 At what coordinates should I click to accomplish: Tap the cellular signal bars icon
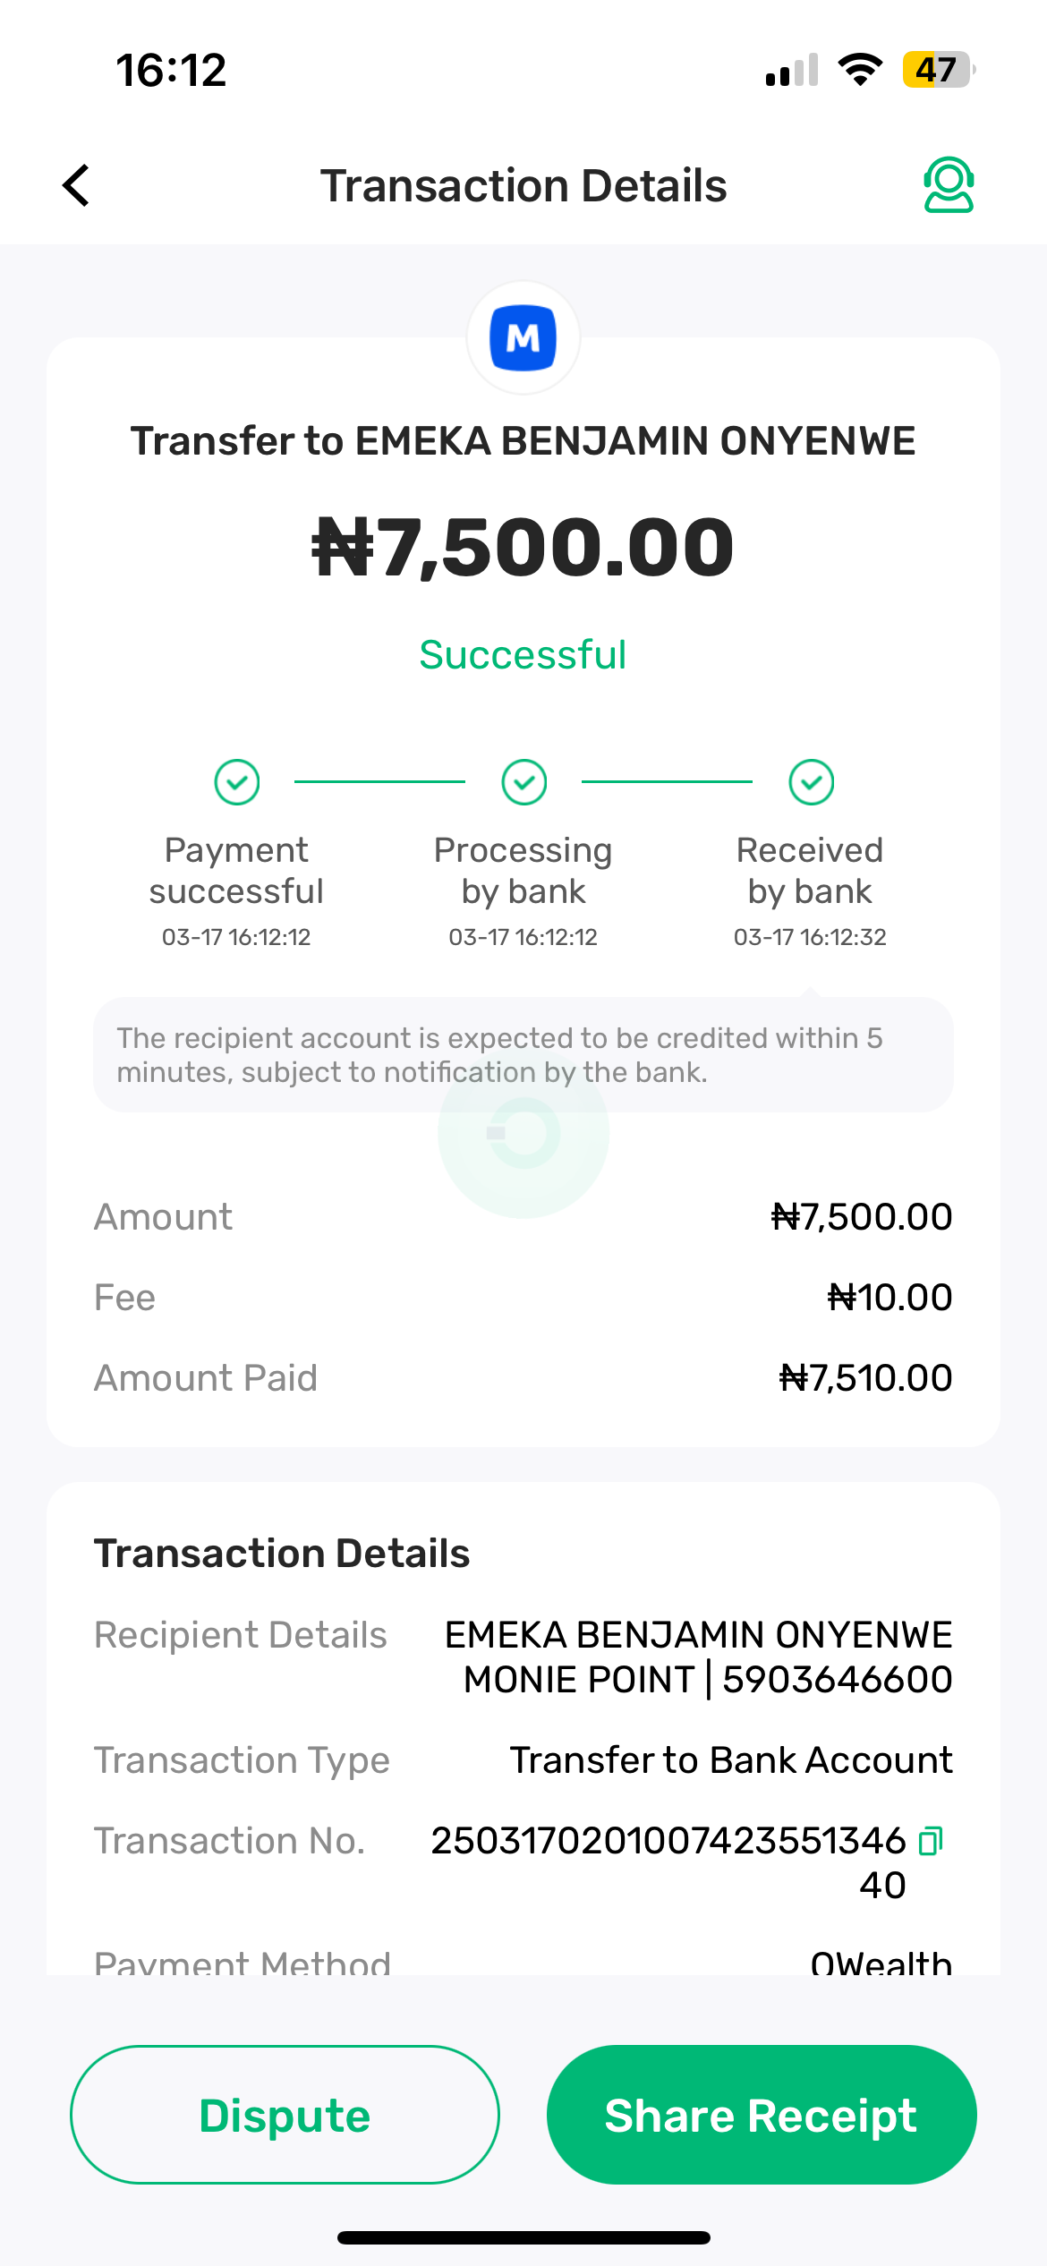pos(792,70)
